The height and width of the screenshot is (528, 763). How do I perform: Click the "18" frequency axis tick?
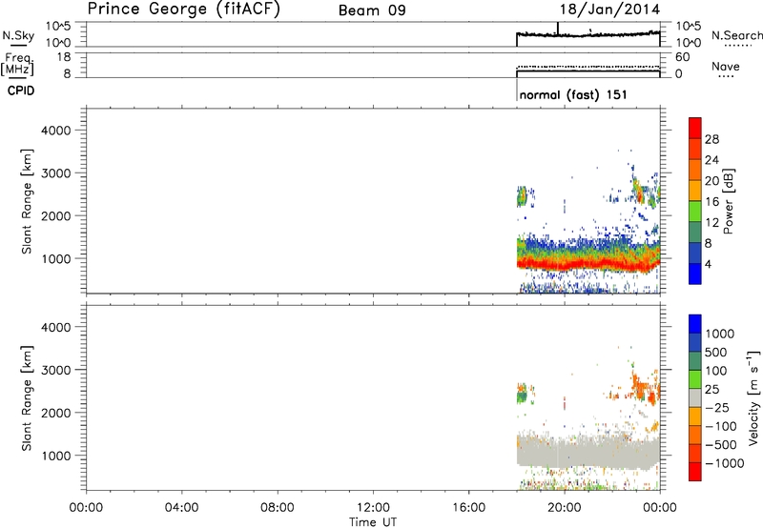point(64,57)
